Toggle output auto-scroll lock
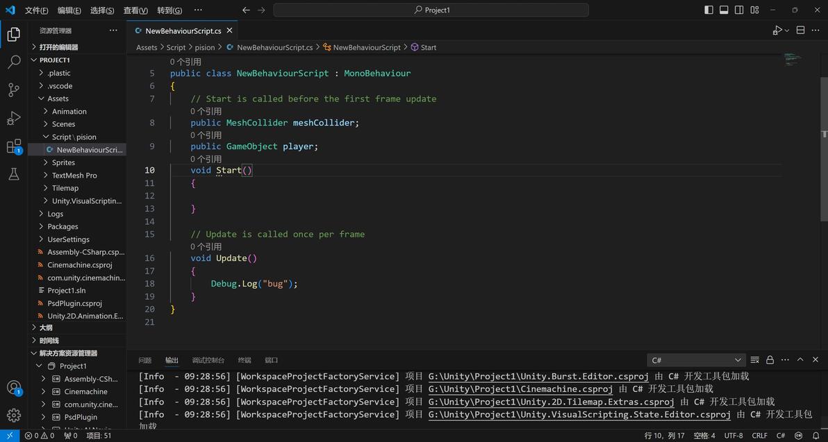The image size is (828, 442). point(770,360)
